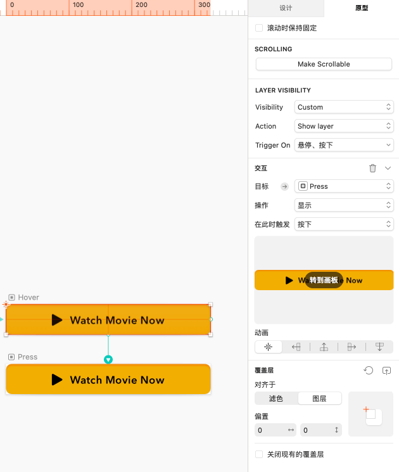The height and width of the screenshot is (472, 399).
Task: Select the no-animation transition icon
Action: 268,347
